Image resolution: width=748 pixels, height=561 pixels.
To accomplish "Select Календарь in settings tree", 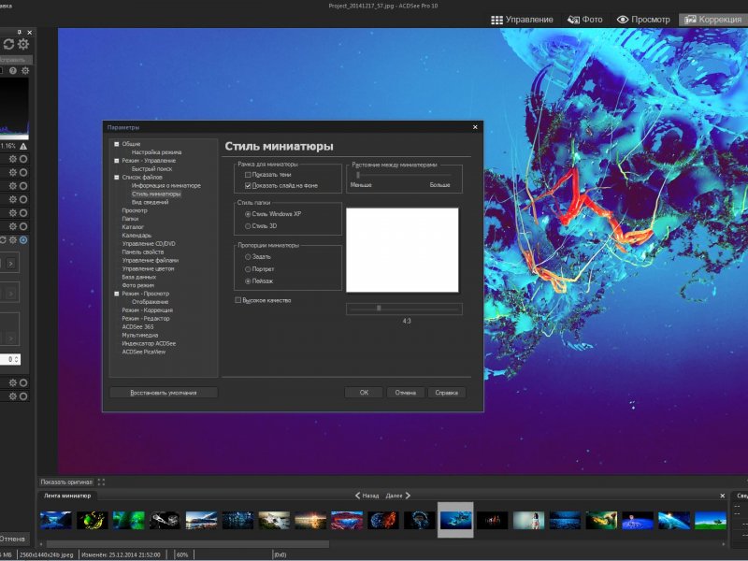I will point(137,236).
